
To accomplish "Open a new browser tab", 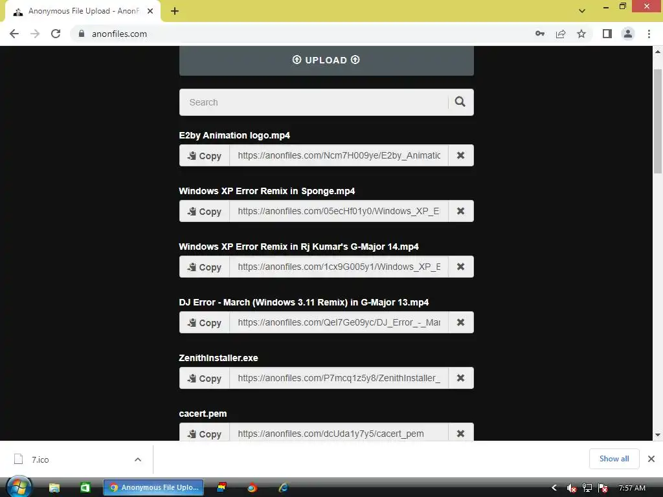I will 175,12.
